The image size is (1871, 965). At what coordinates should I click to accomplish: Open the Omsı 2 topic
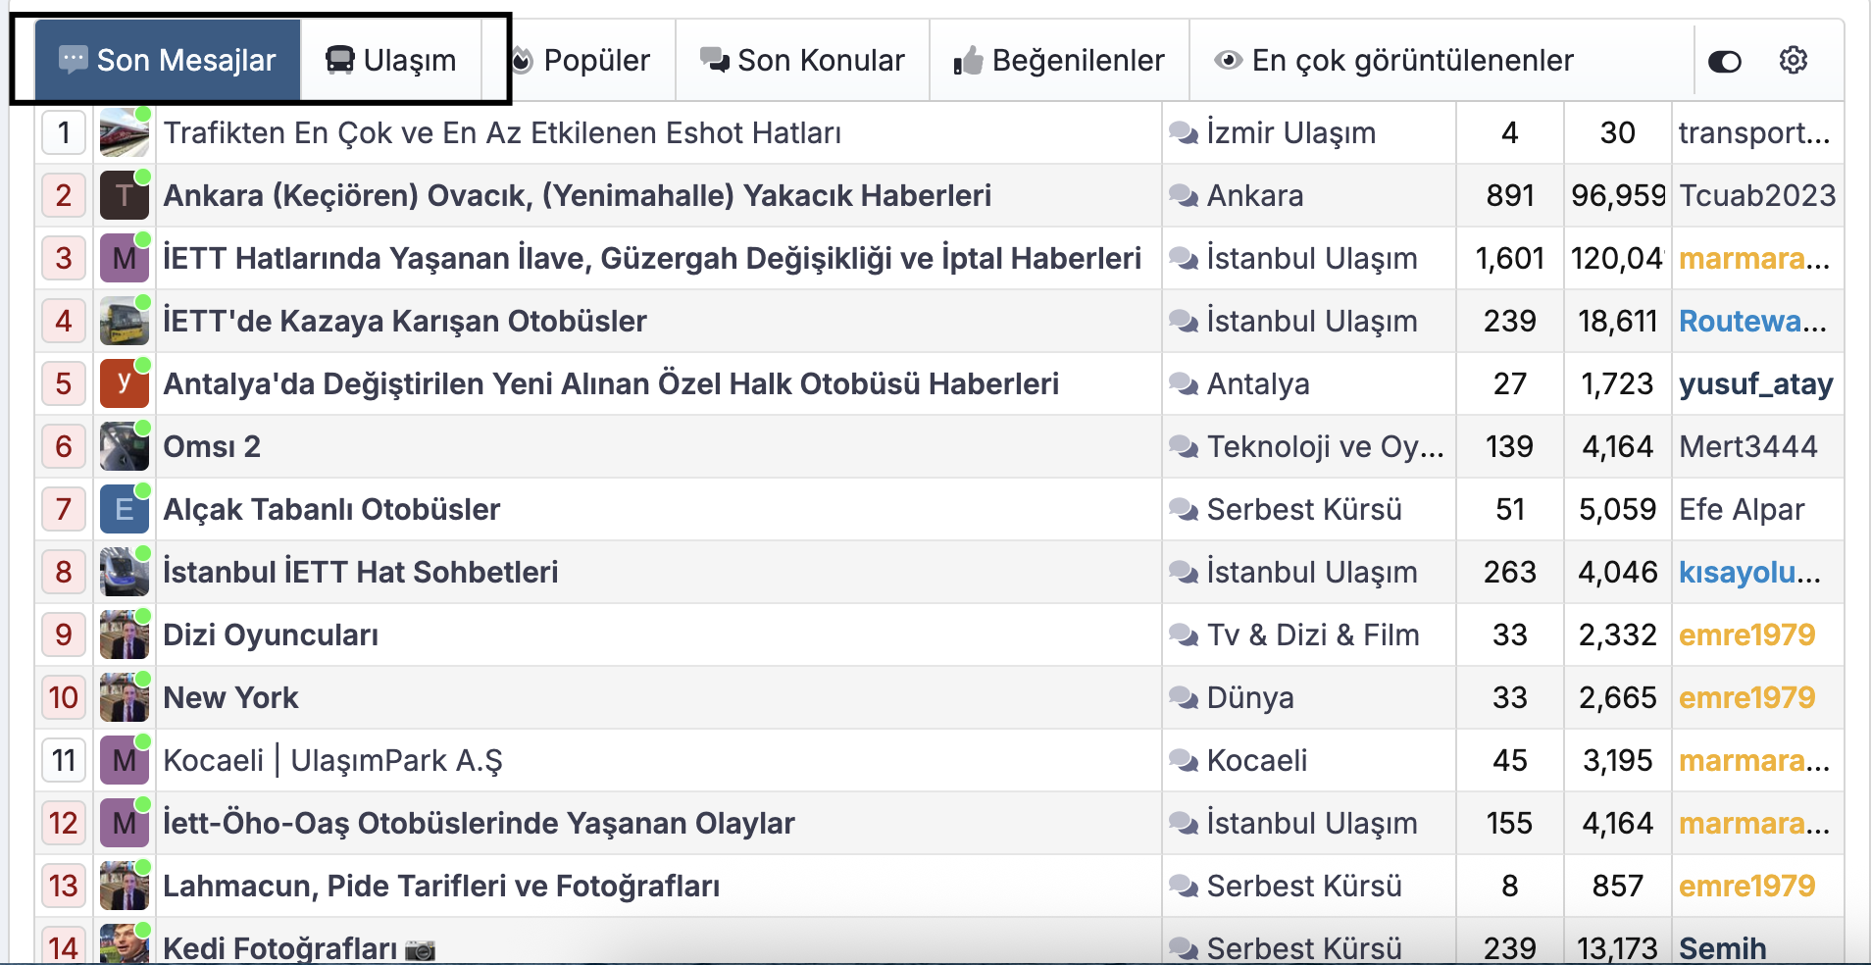pyautogui.click(x=212, y=447)
